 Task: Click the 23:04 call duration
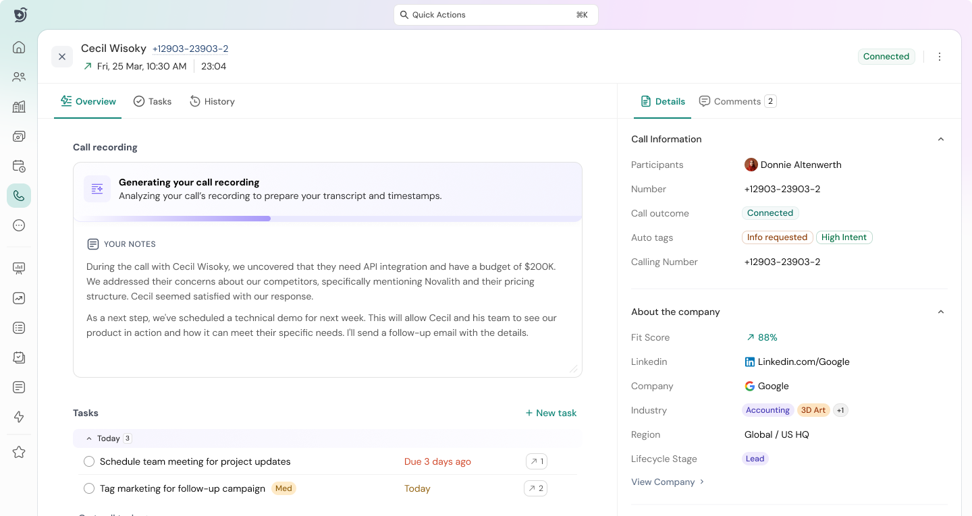pos(213,66)
